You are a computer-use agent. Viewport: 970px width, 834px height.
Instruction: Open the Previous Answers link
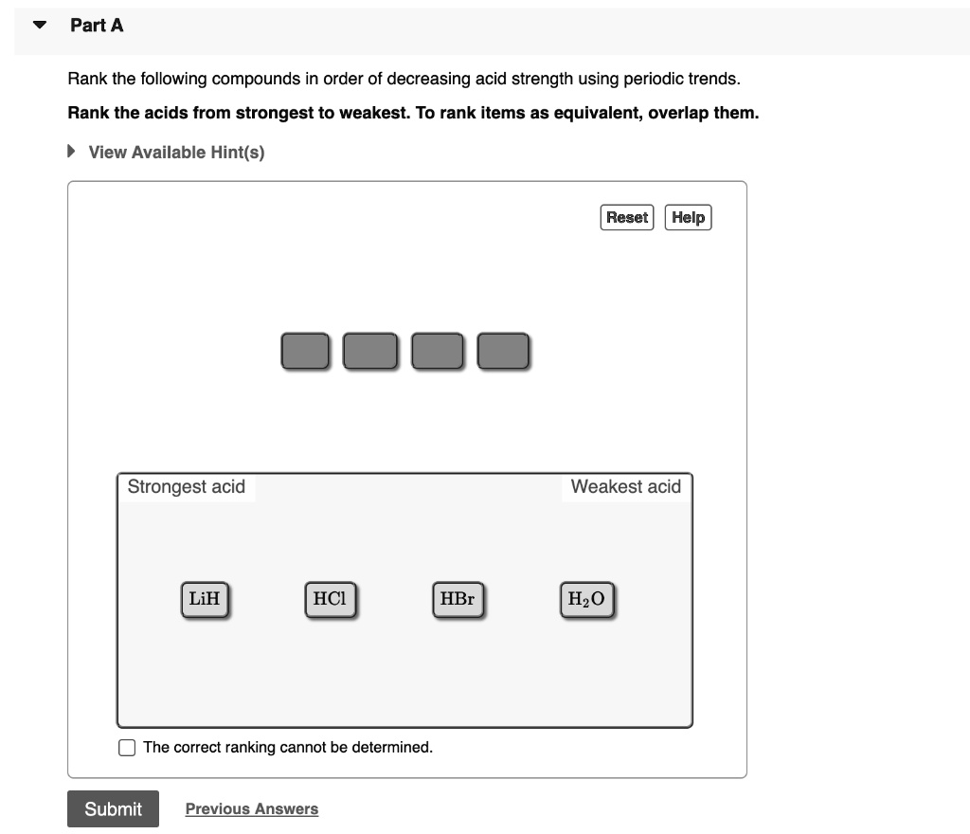(252, 808)
